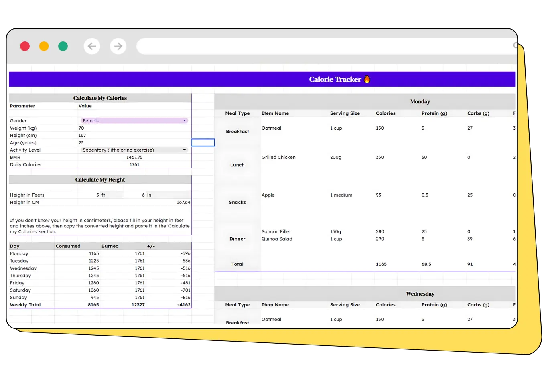548x381 pixels.
Task: Open the Activity Level dropdown arrow
Action: point(185,150)
